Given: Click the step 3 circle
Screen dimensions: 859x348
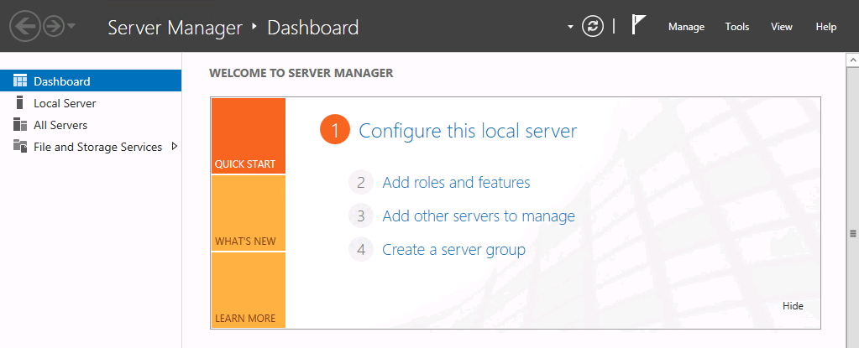Looking at the screenshot, I should click(360, 216).
